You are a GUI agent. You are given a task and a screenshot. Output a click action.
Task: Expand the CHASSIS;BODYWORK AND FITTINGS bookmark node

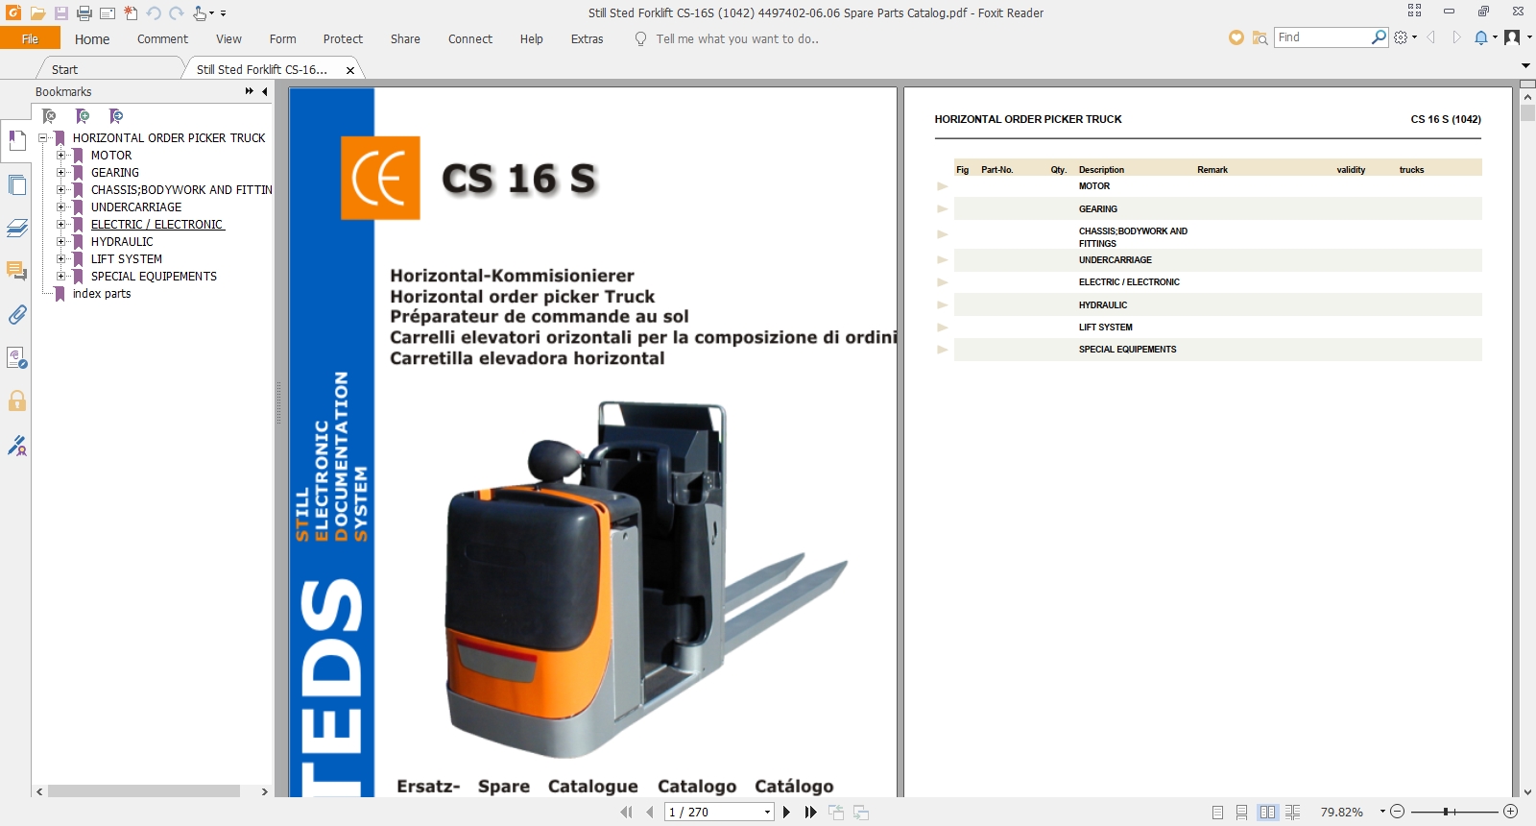tap(61, 190)
